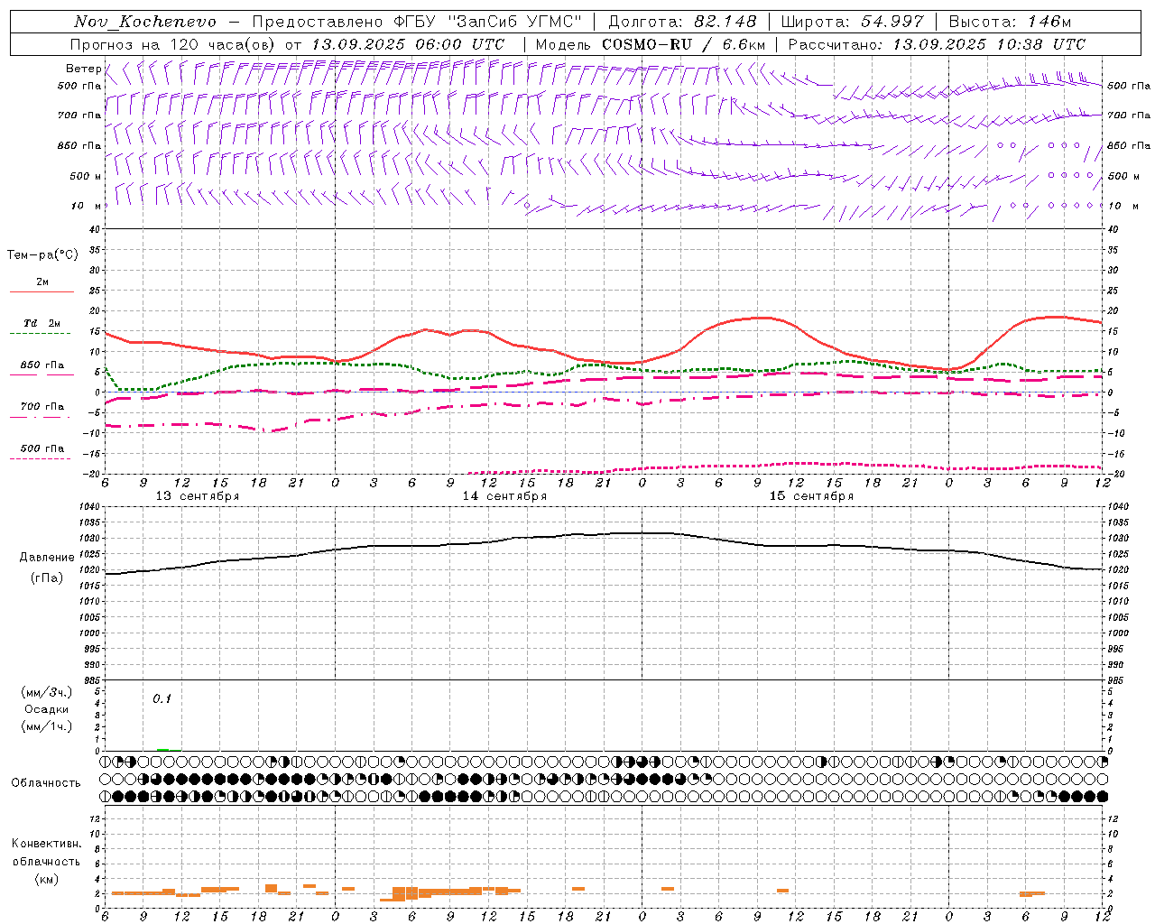Click the 500 м wind level label on left
Screen dimensions: 1155x924
click(x=86, y=176)
